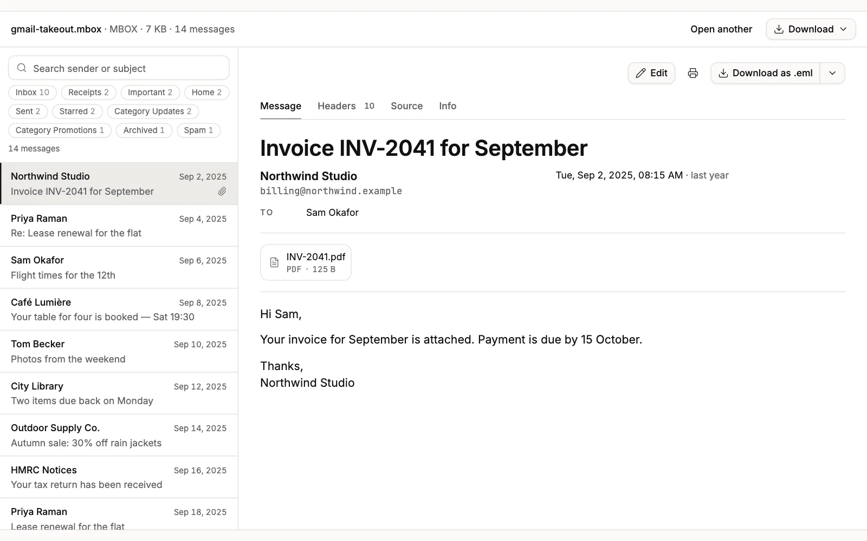
Task: Open Tom Becker's Photos from the weekend
Action: (119, 351)
